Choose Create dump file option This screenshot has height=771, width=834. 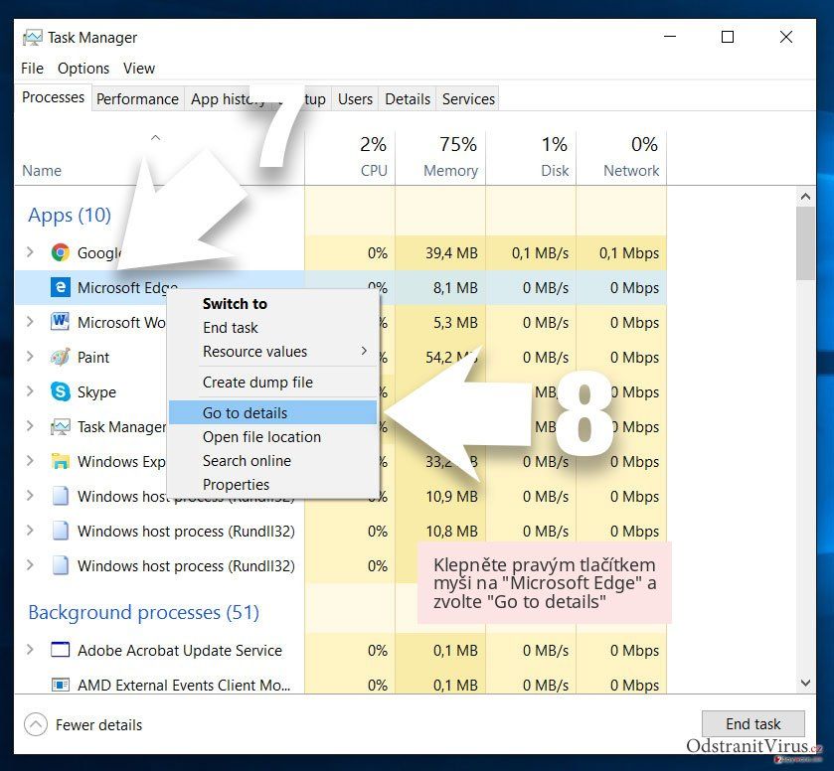pos(272,383)
